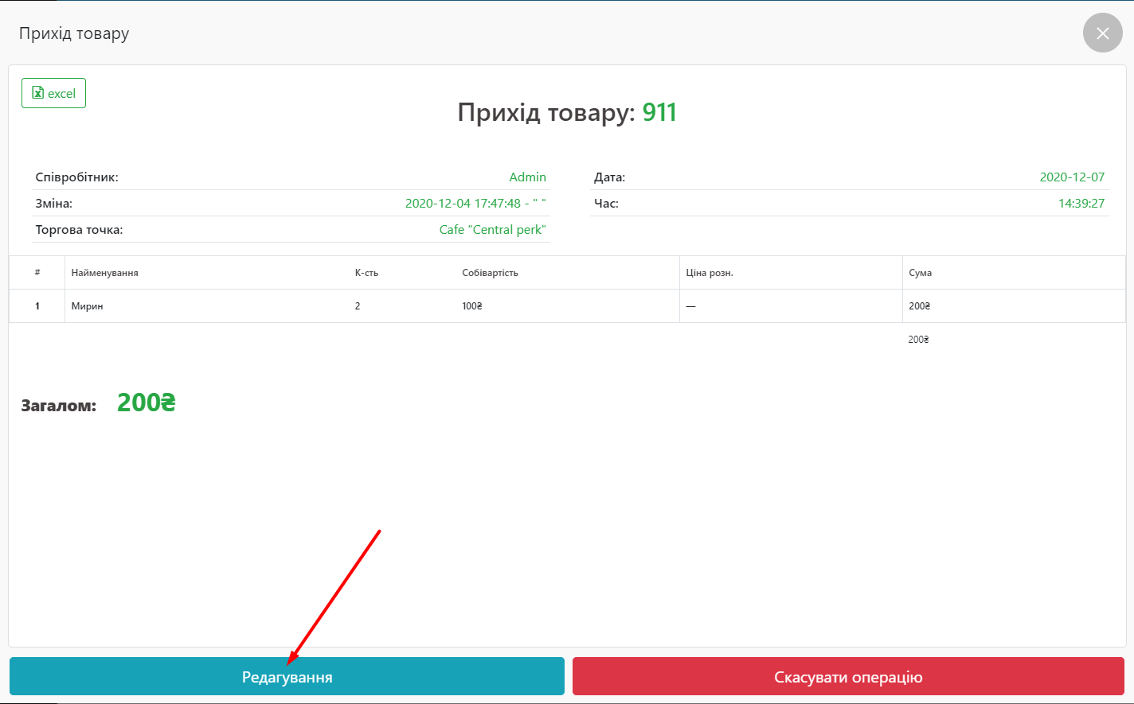
Task: Click the К-сть column header
Action: pos(366,273)
